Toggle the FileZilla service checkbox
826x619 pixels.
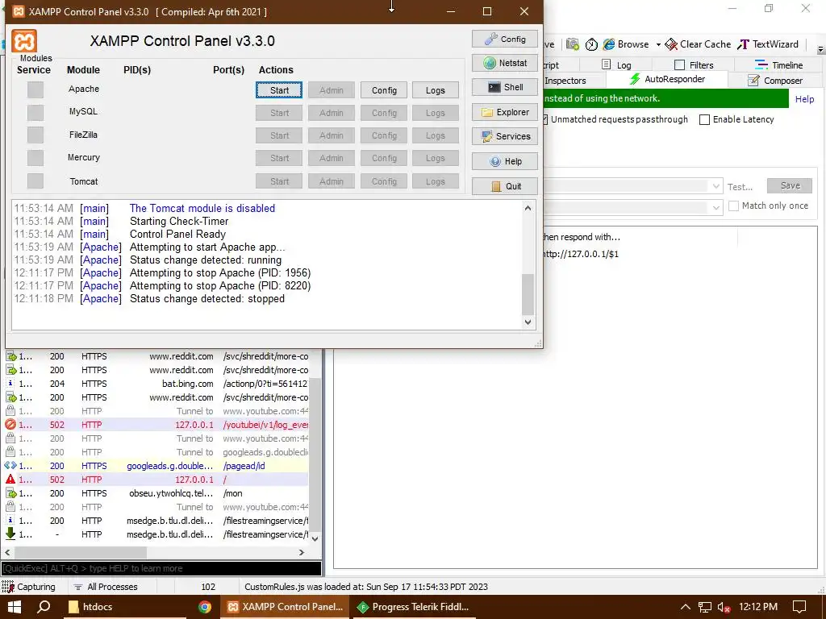[x=35, y=135]
